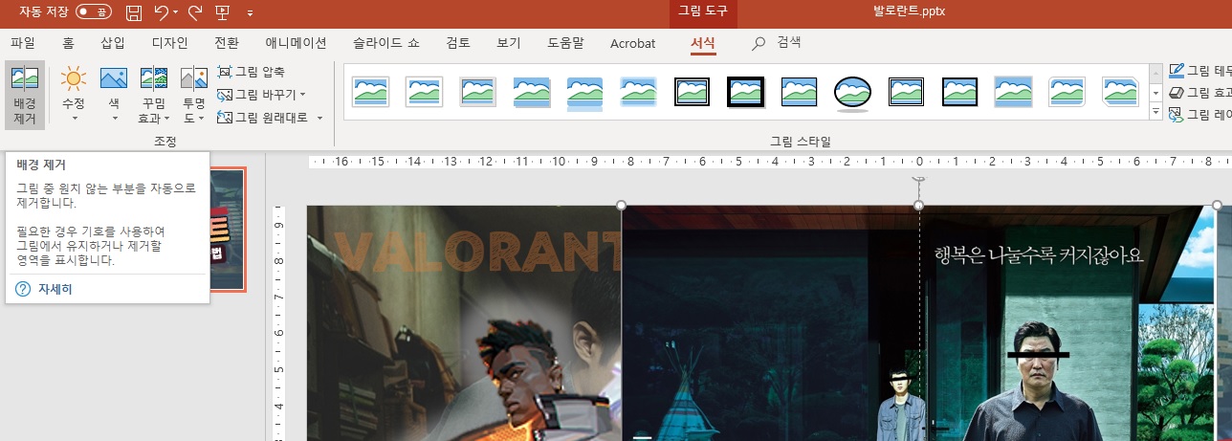Screen dimensions: 1232x441
Task: Open the 파일 menu tab
Action: (x=23, y=43)
